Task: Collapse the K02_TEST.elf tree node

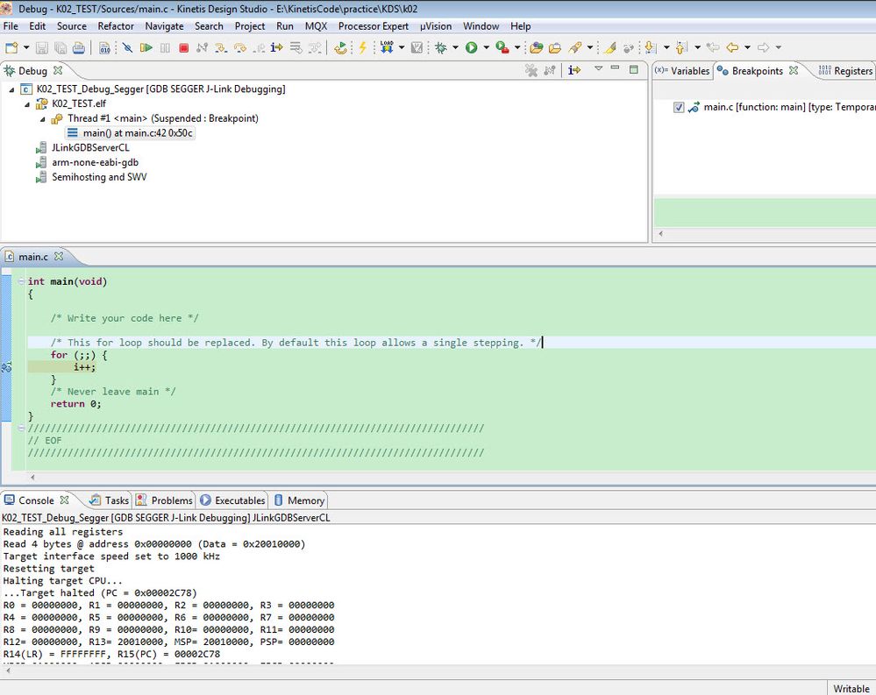Action: coord(27,103)
